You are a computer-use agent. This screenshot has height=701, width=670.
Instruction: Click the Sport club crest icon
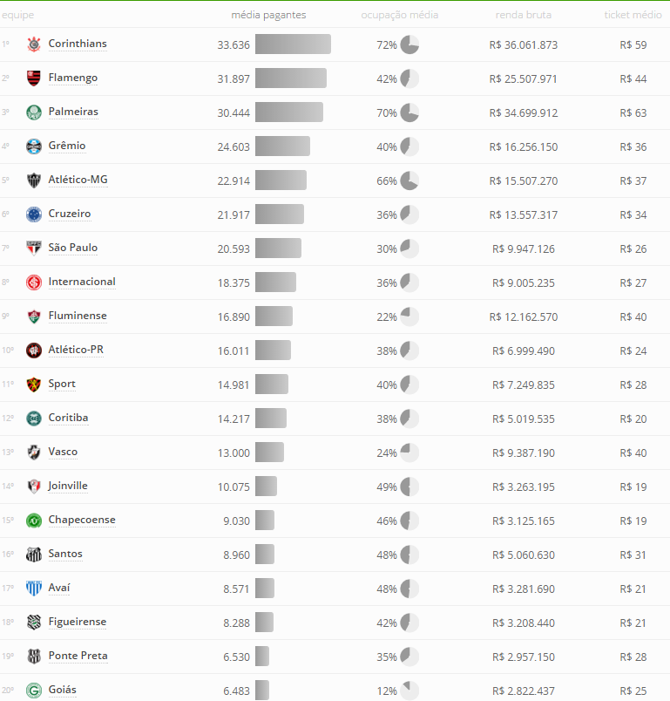pos(34,385)
